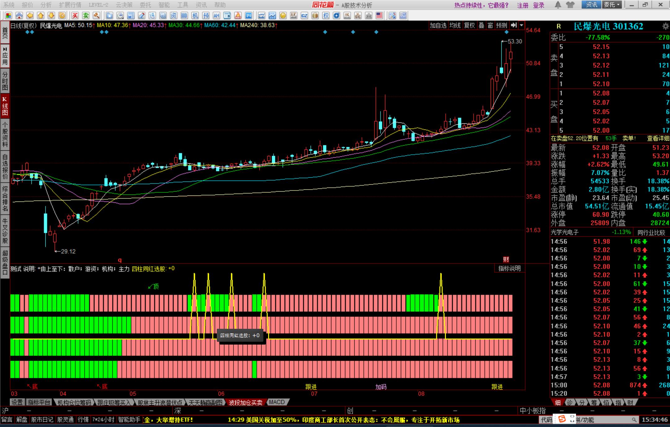Open the settings gear beside stock name

click(x=665, y=26)
